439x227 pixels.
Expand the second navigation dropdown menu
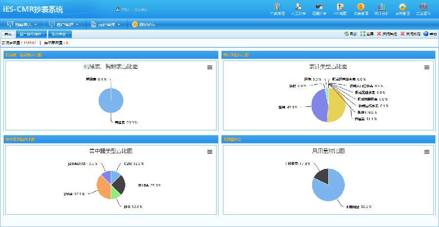63,24
